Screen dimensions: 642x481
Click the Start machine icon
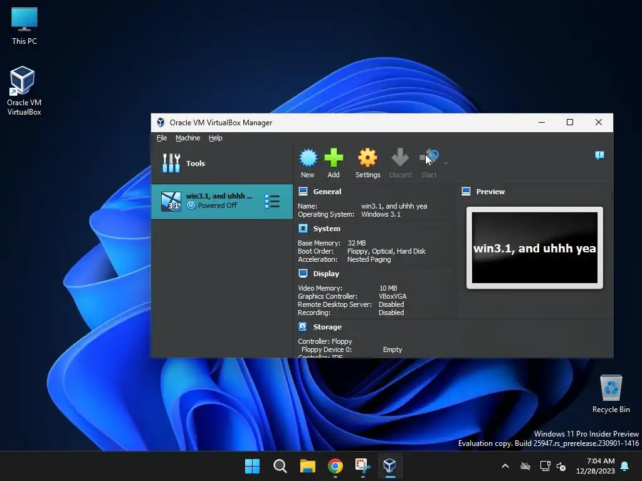[429, 158]
